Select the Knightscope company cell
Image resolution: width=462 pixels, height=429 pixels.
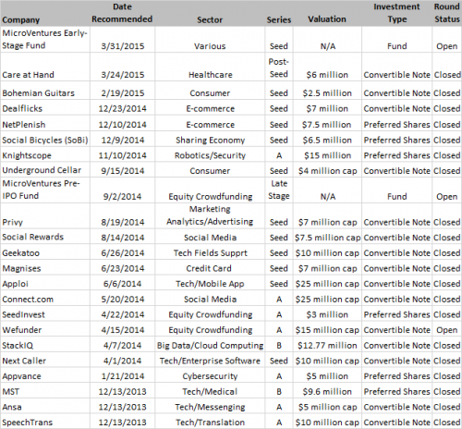[45, 155]
